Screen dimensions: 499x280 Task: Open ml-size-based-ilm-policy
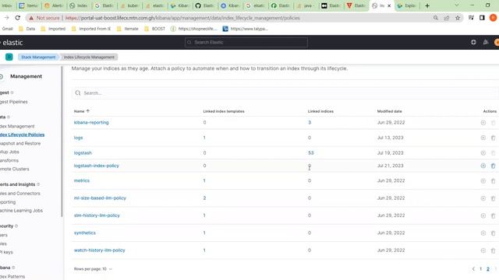click(x=100, y=198)
